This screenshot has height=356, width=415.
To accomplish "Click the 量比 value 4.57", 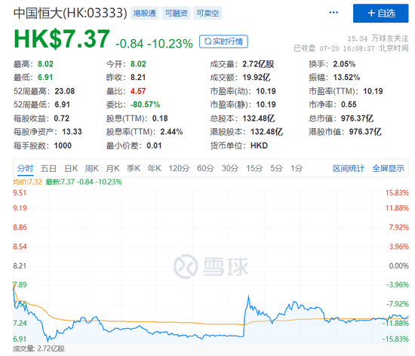I will pos(138,91).
